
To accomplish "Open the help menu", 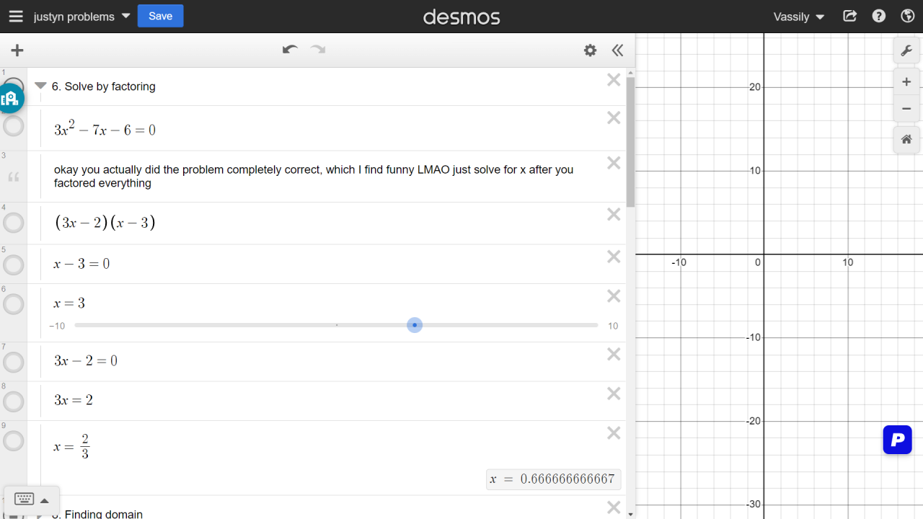I will pos(878,16).
